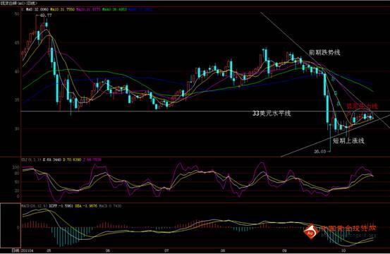Click the 07 month marker on time axis
The width and height of the screenshot is (390, 254).
click(x=166, y=250)
